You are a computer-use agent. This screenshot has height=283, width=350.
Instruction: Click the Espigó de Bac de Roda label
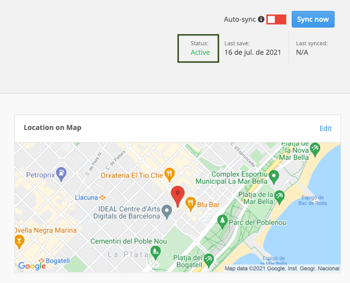point(312,200)
